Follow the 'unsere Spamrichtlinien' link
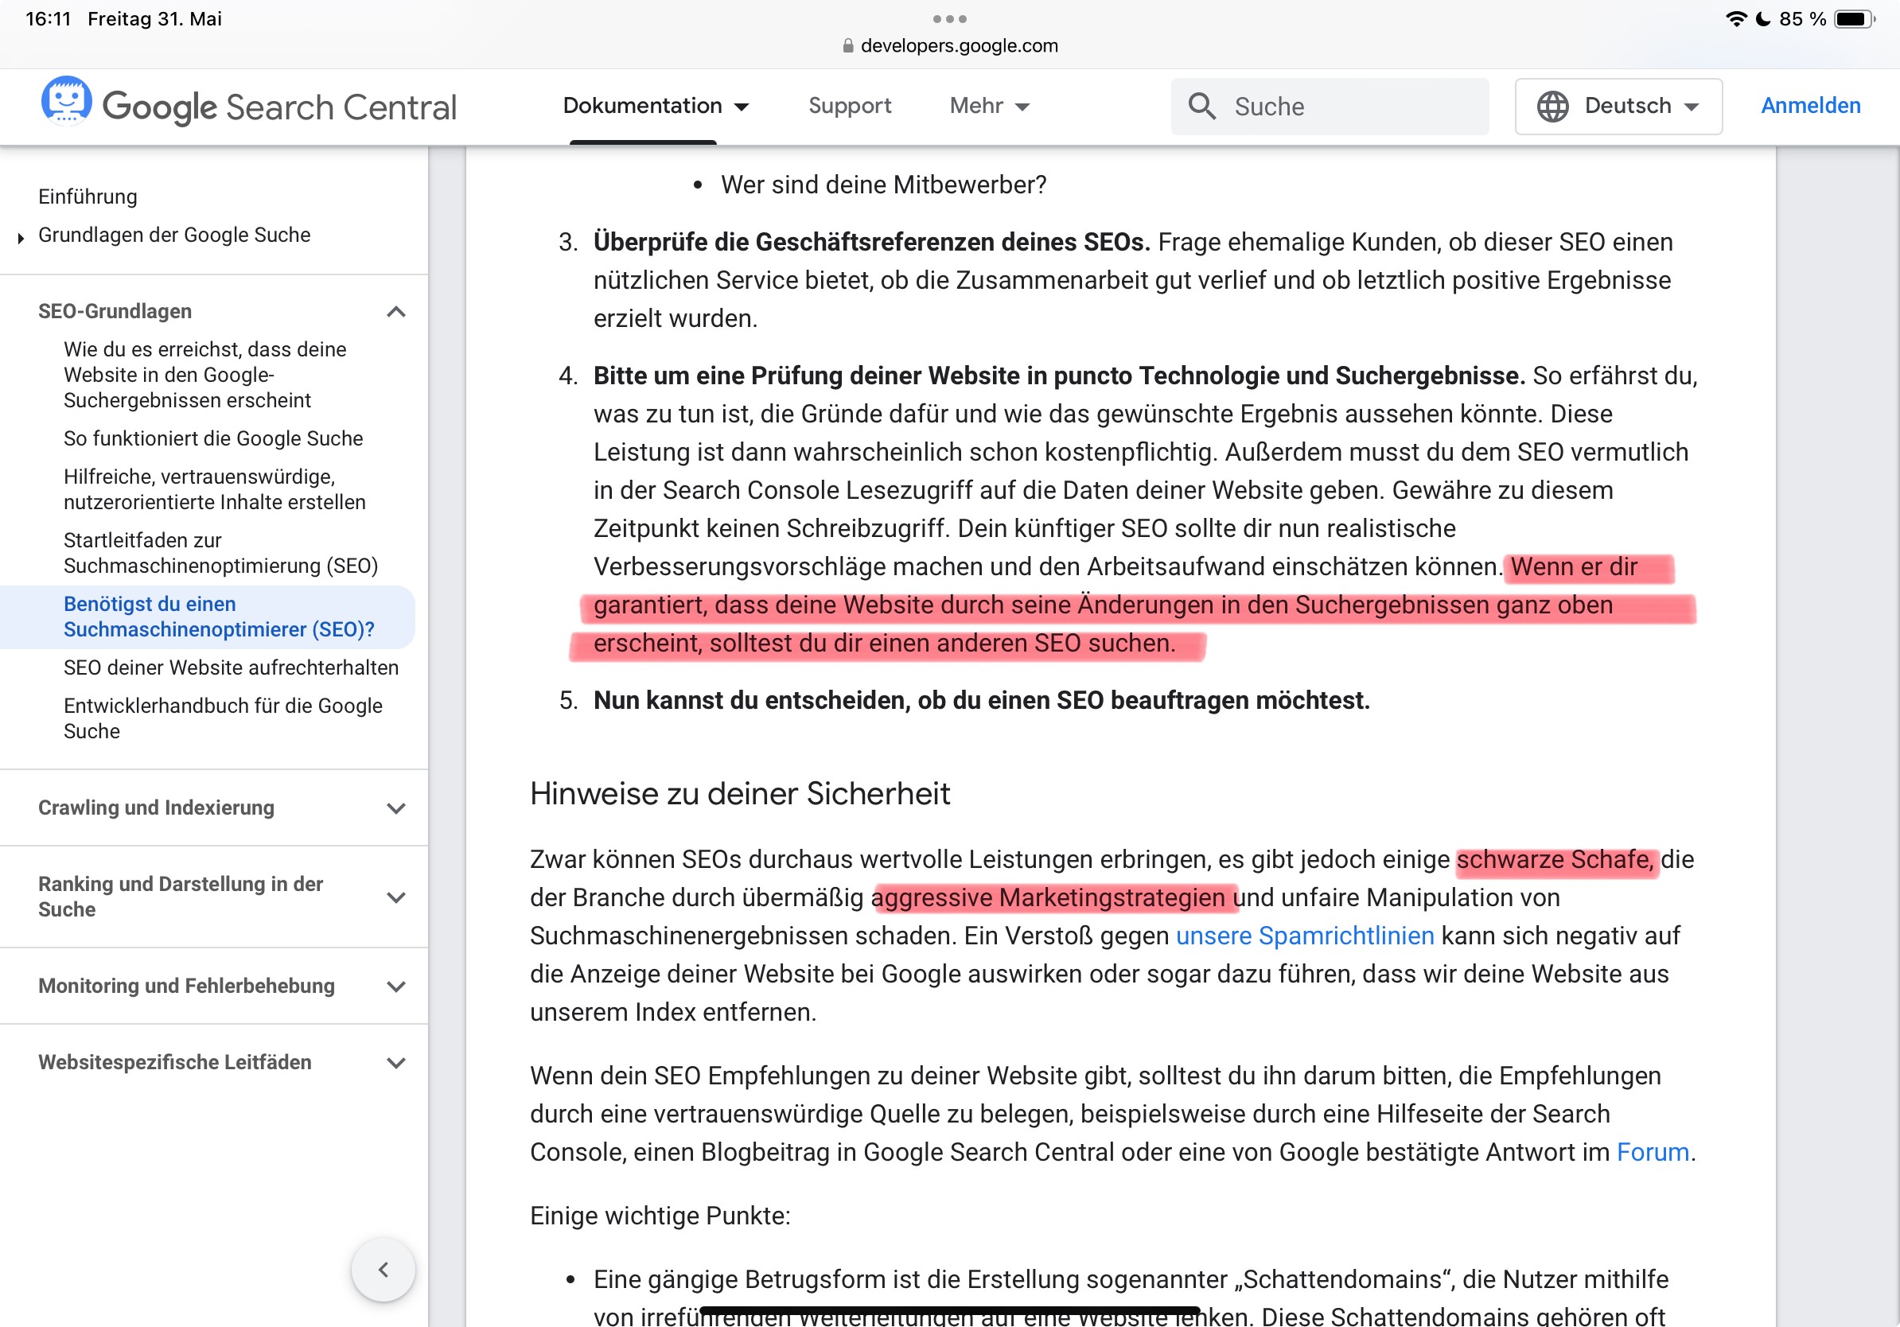Screen dimensions: 1900x1327 (1304, 936)
